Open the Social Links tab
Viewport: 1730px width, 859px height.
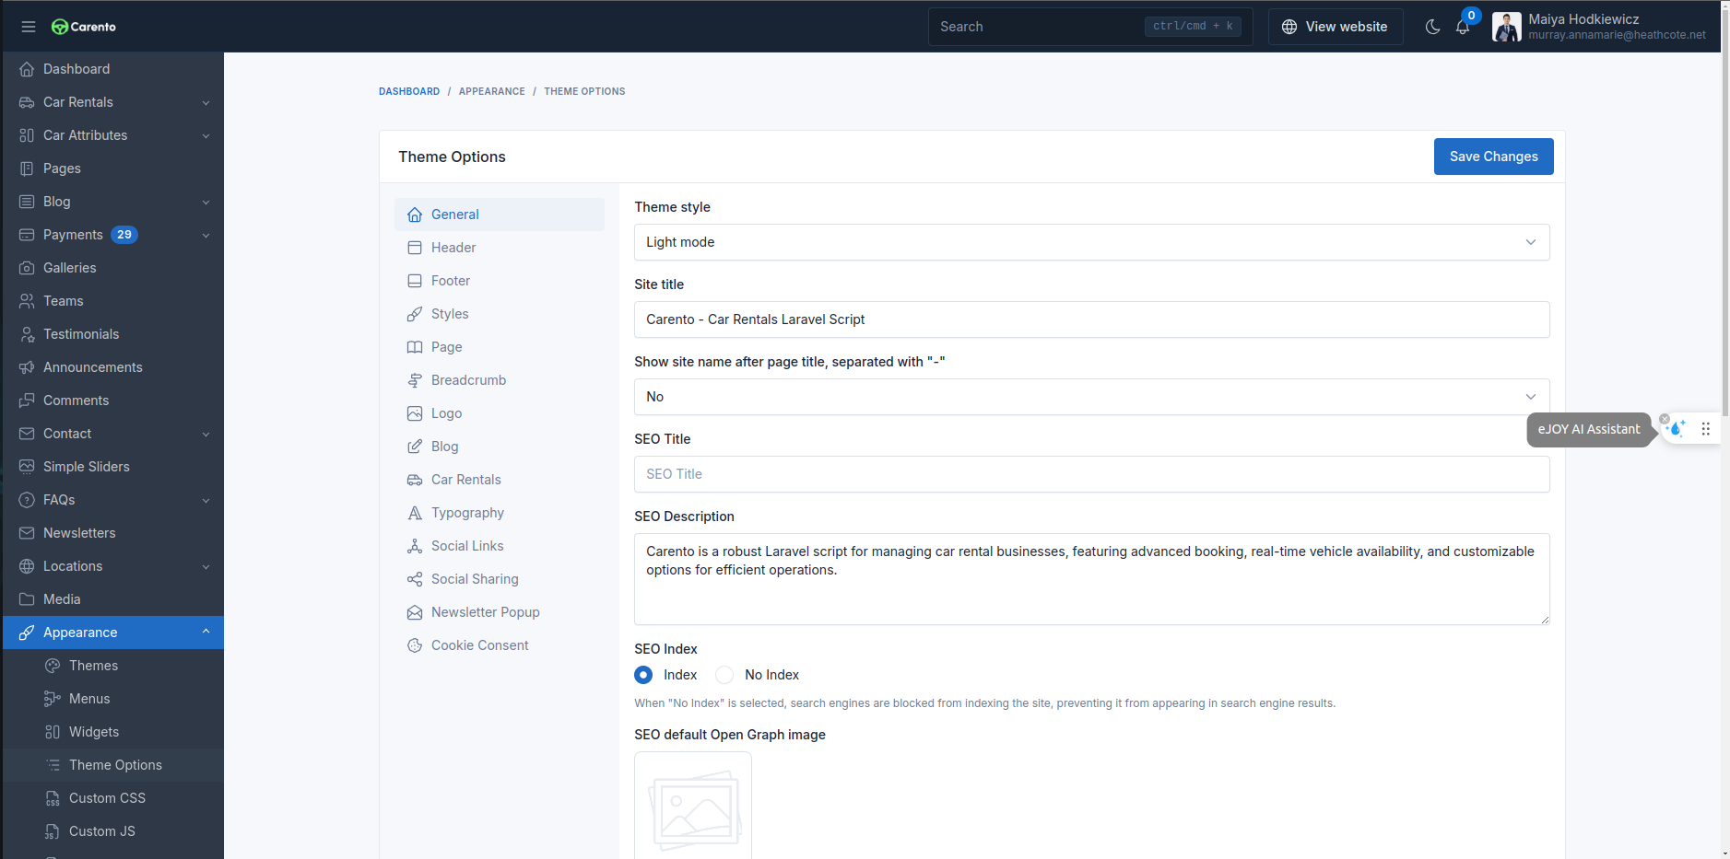coord(500,546)
